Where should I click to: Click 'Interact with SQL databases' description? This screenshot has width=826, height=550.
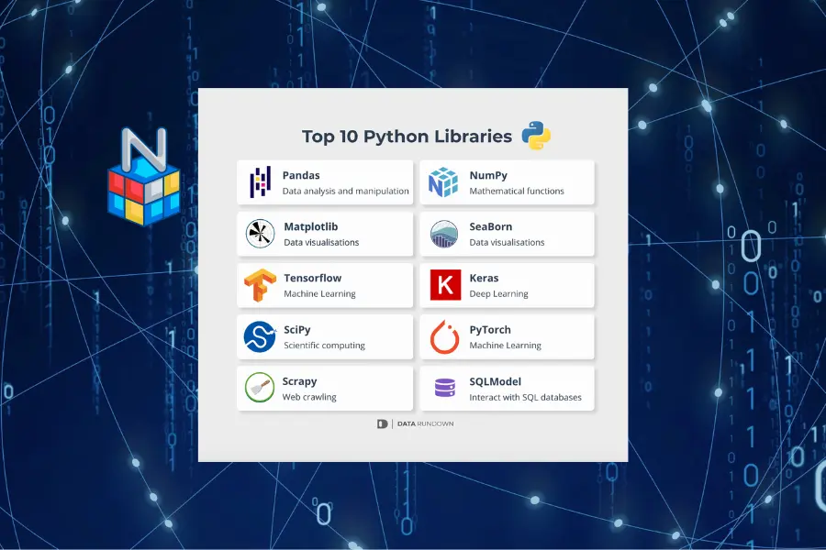tap(525, 397)
